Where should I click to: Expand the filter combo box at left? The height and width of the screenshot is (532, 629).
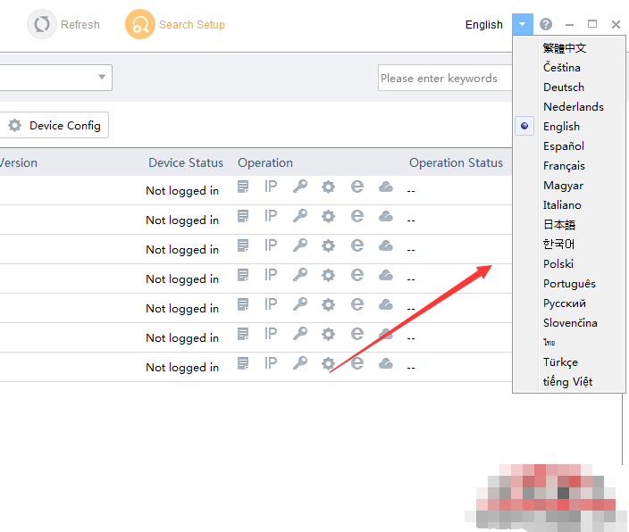click(102, 77)
